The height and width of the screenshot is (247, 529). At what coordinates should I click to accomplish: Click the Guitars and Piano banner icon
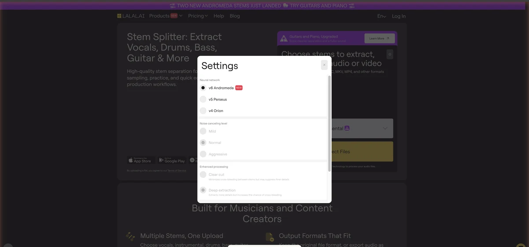tap(284, 39)
